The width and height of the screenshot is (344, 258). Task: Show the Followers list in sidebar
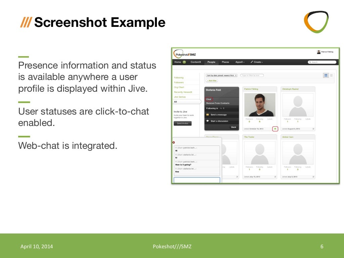pyautogui.click(x=179, y=83)
